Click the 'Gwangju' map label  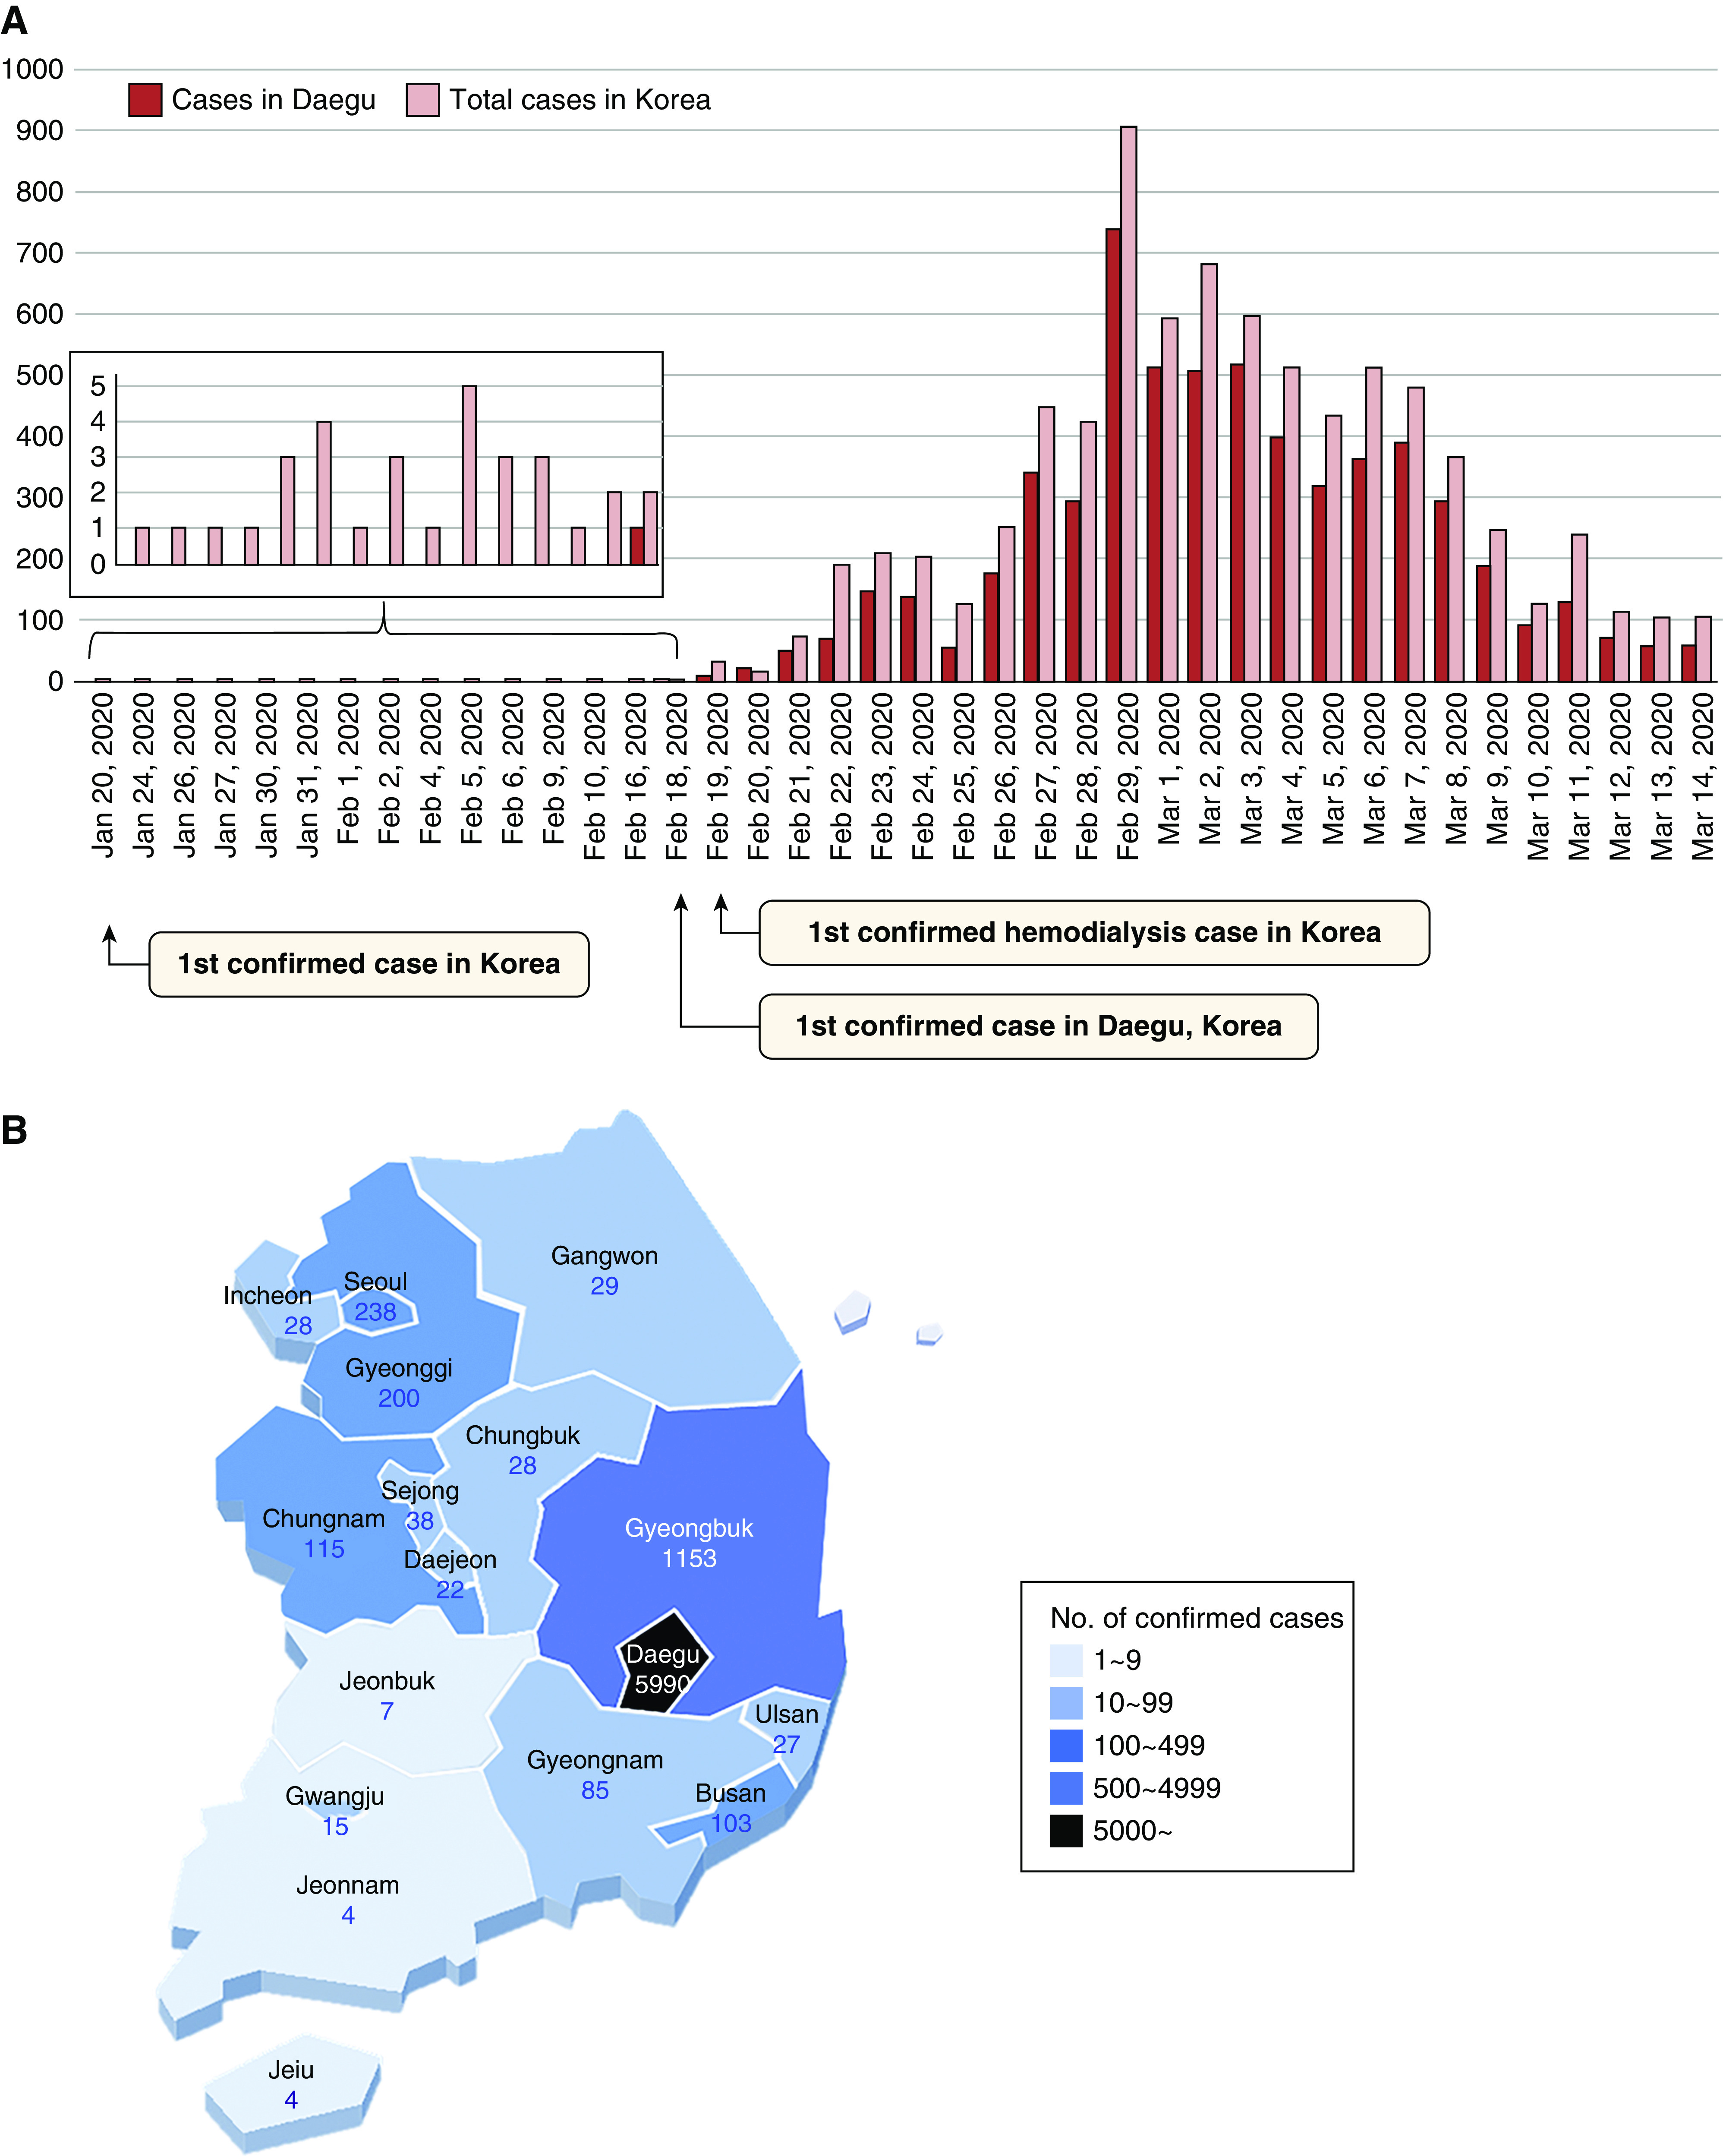tap(335, 1796)
